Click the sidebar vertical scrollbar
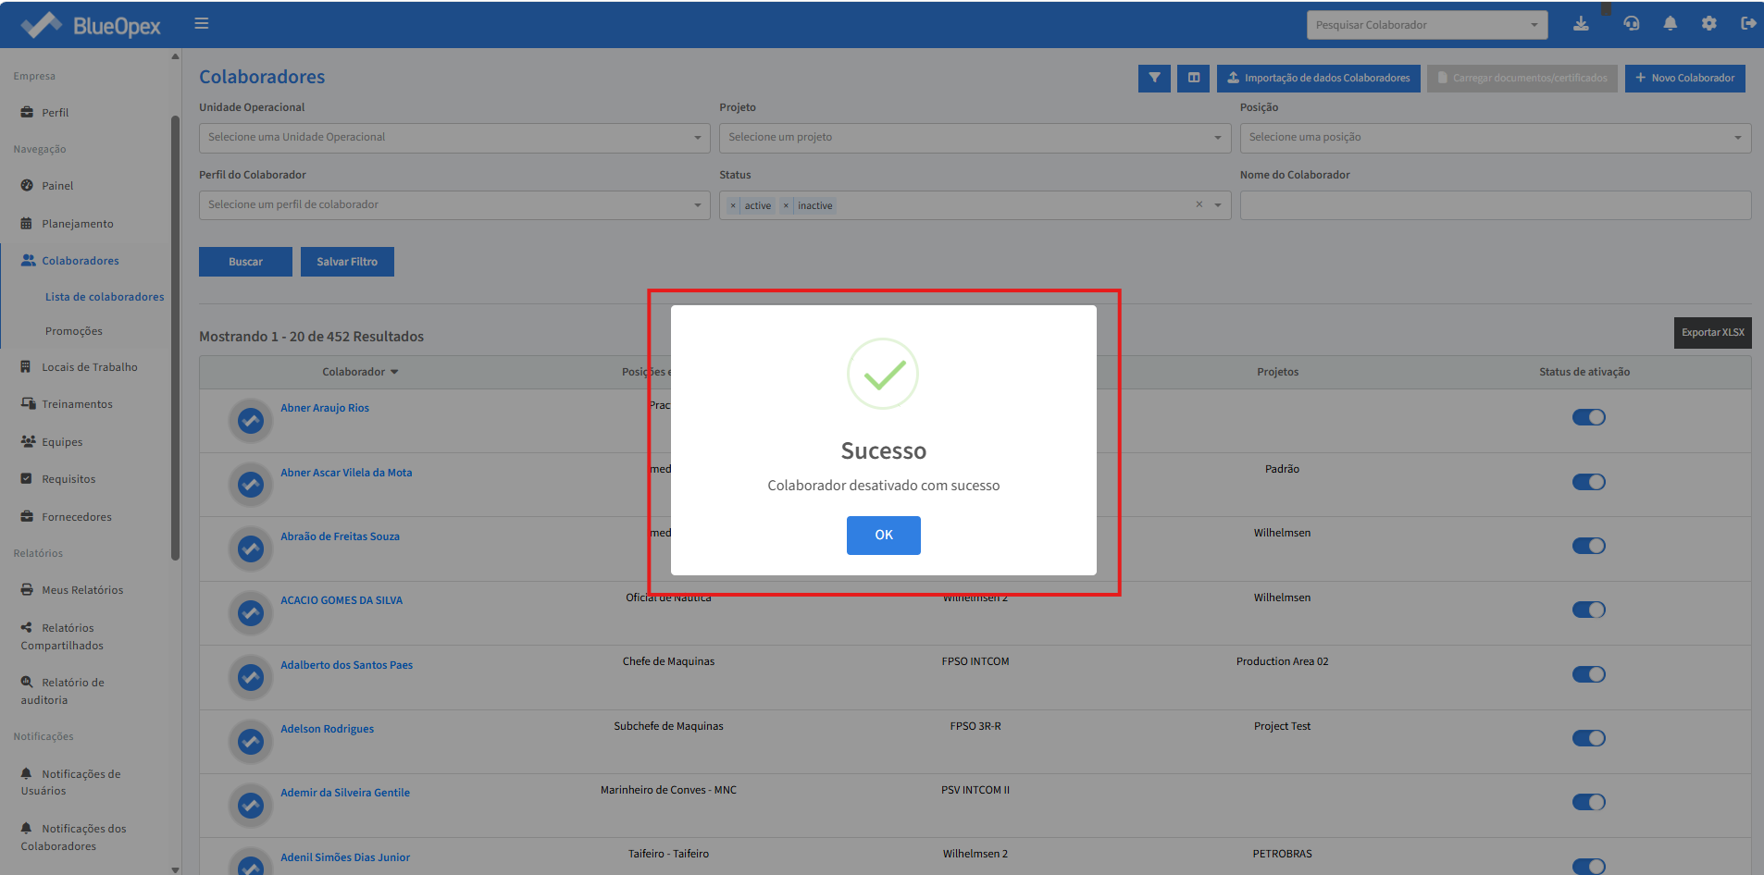Screen dimensions: 1764x875 pos(175,338)
